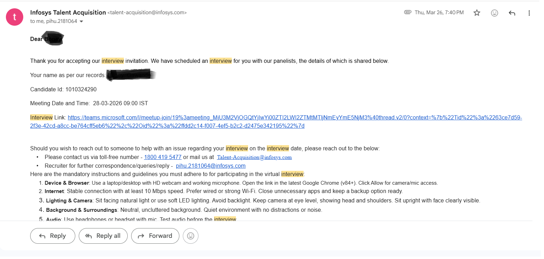Open emoji reaction button beside Forward
The width and height of the screenshot is (544, 259).
tap(190, 236)
